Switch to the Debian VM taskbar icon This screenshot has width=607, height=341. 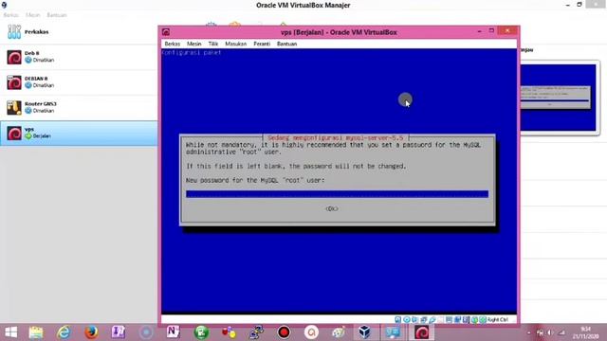point(421,332)
